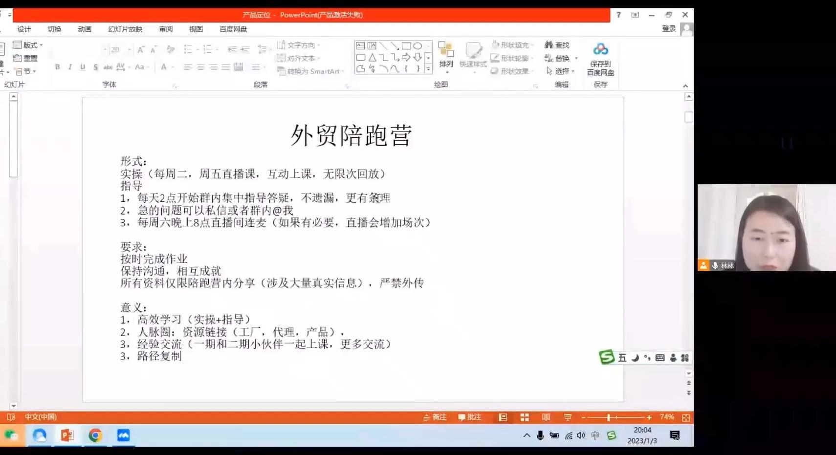Image resolution: width=836 pixels, height=455 pixels.
Task: Open the Select (选择) dropdown
Action: point(561,71)
